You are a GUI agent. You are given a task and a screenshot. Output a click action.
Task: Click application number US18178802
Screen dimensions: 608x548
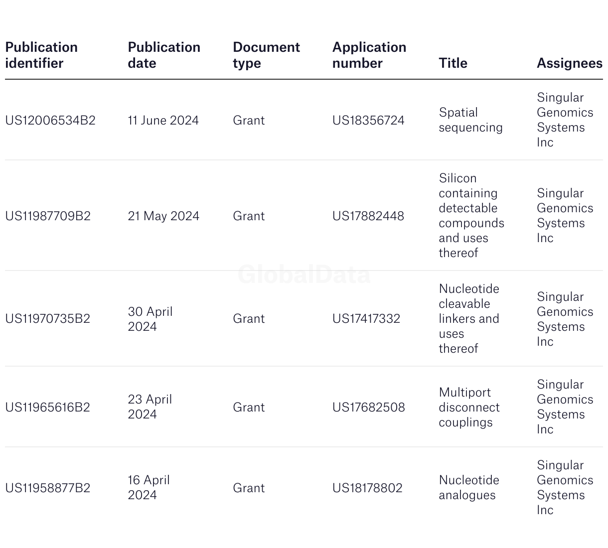[367, 488]
